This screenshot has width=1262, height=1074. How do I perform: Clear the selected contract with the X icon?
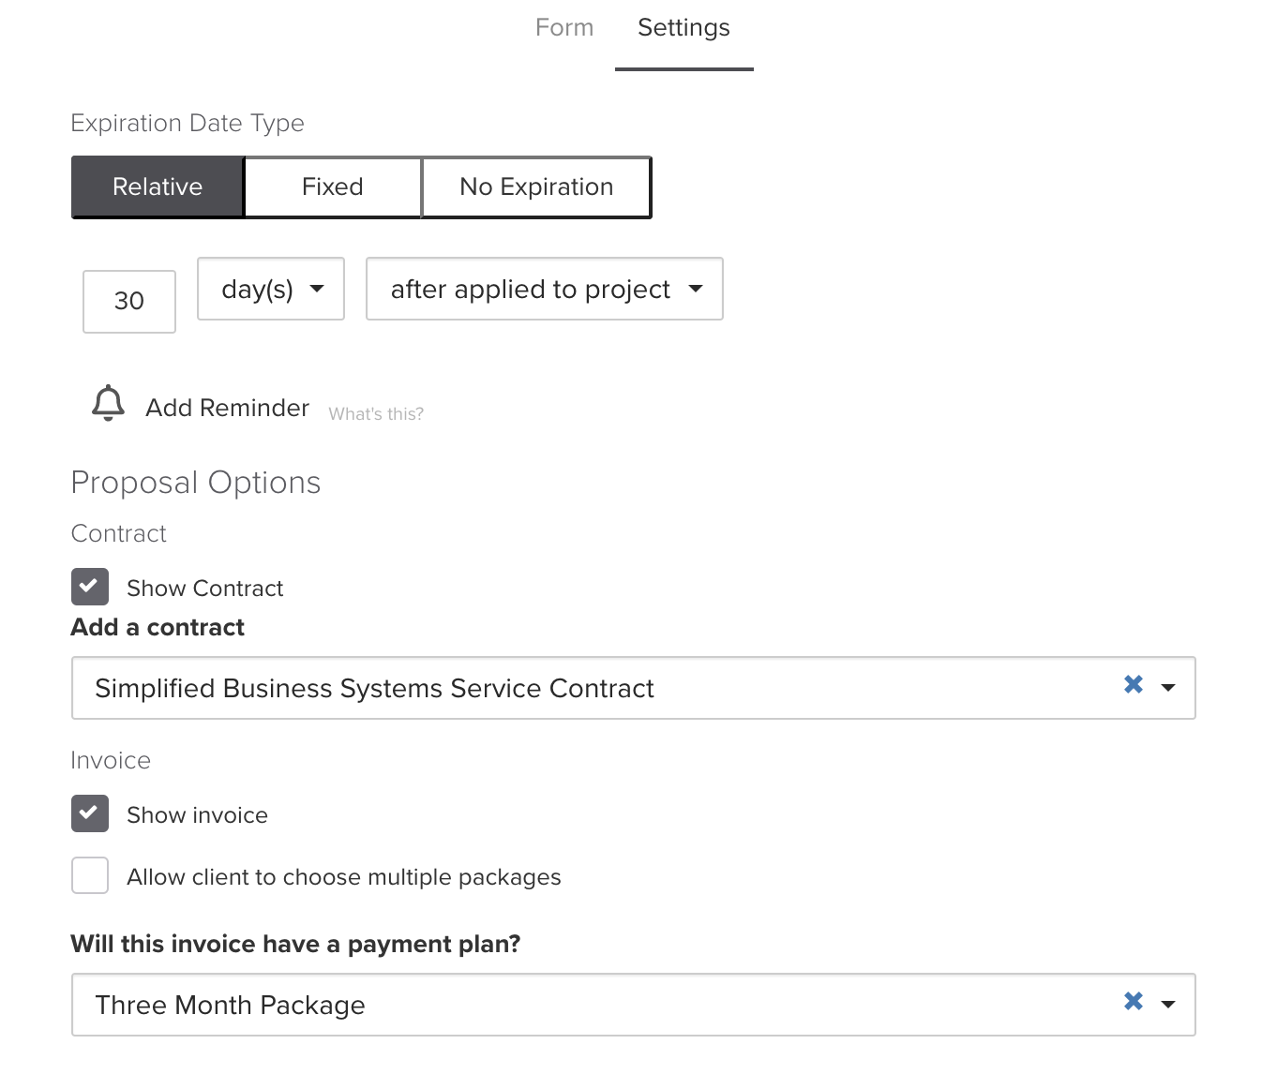tap(1133, 685)
